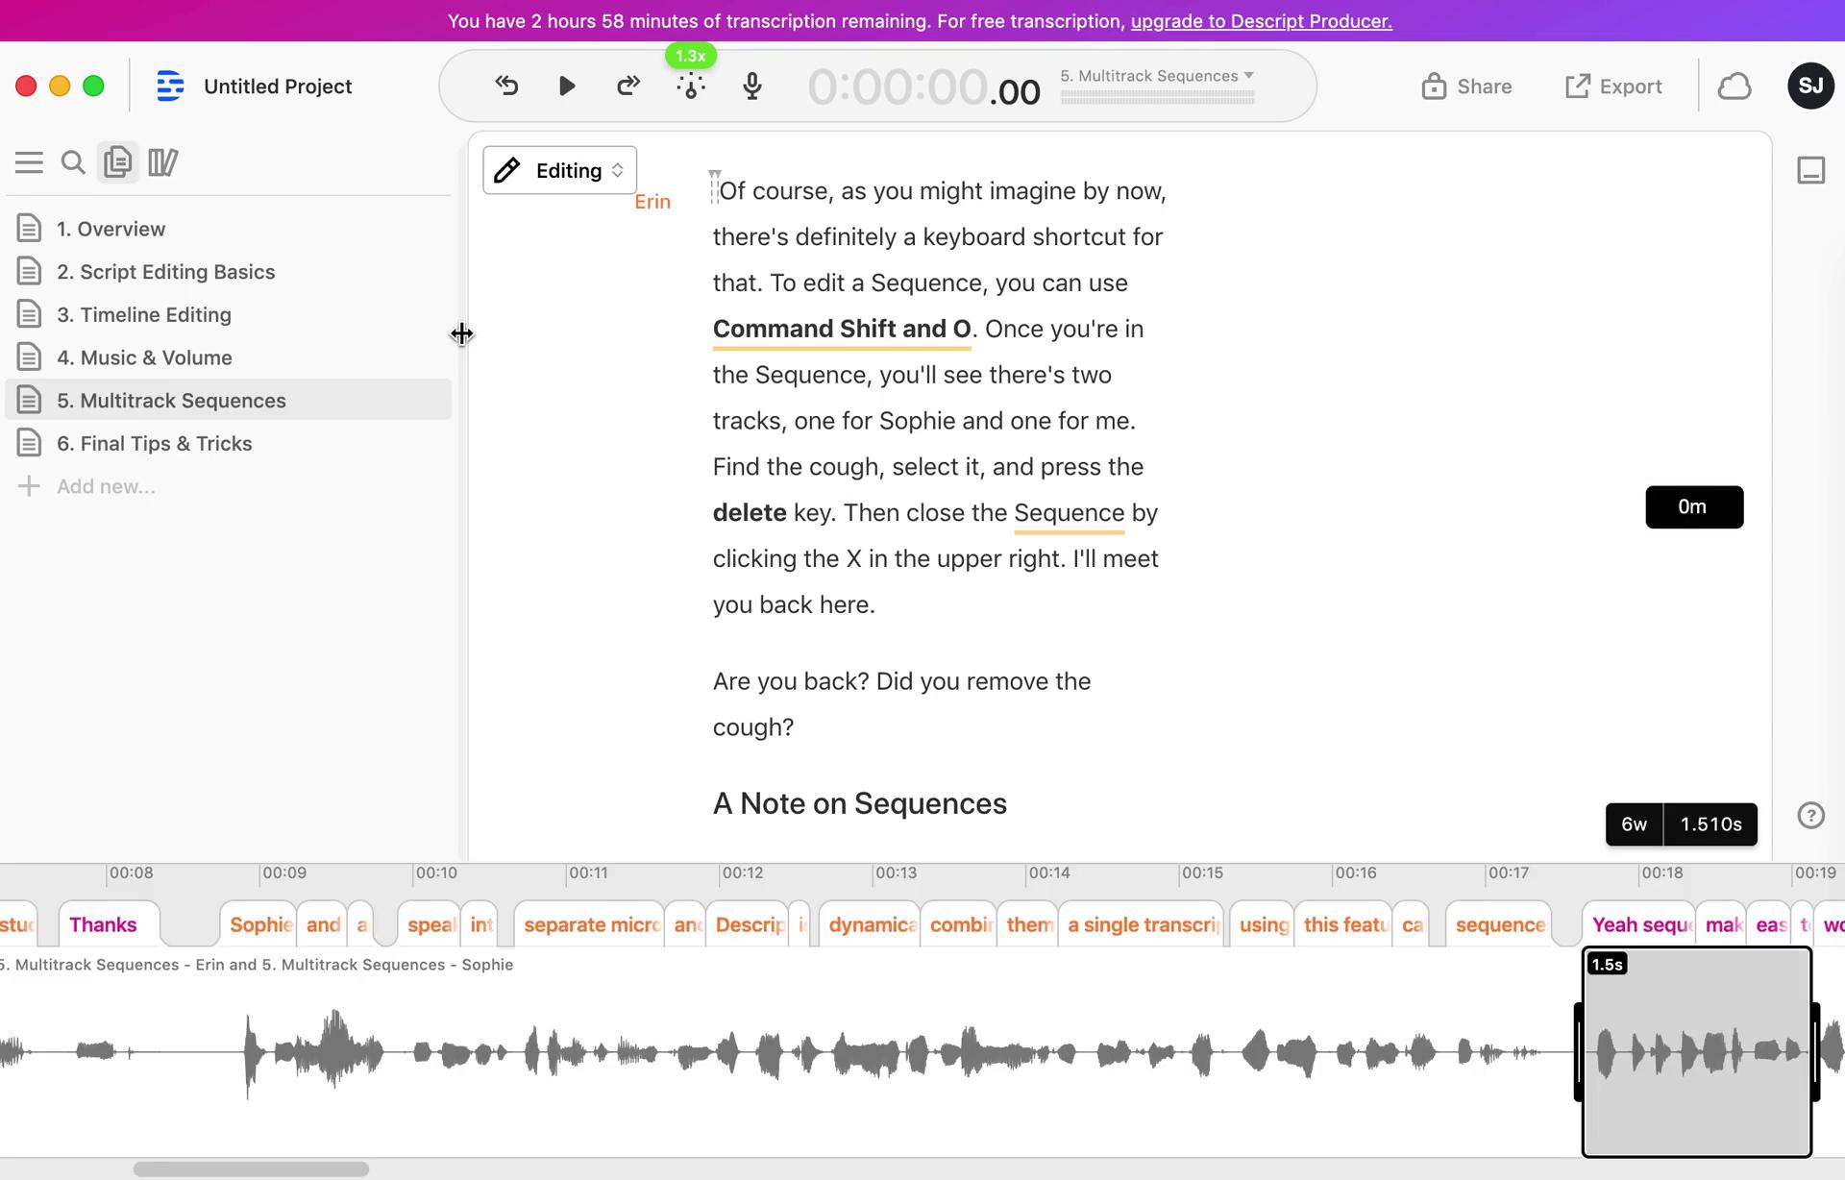Viewport: 1845px width, 1180px height.
Task: Click the record microphone icon
Action: point(750,85)
